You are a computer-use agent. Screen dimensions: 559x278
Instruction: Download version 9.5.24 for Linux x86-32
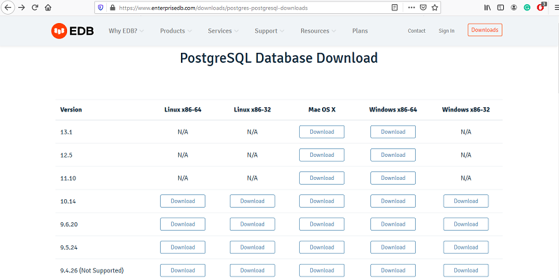(x=252, y=247)
